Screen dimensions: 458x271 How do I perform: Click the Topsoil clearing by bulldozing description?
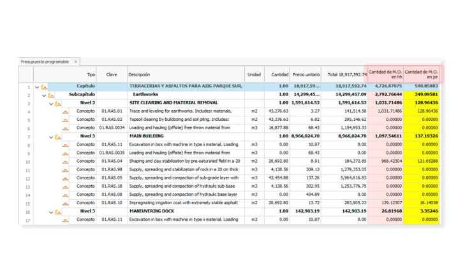186,120
